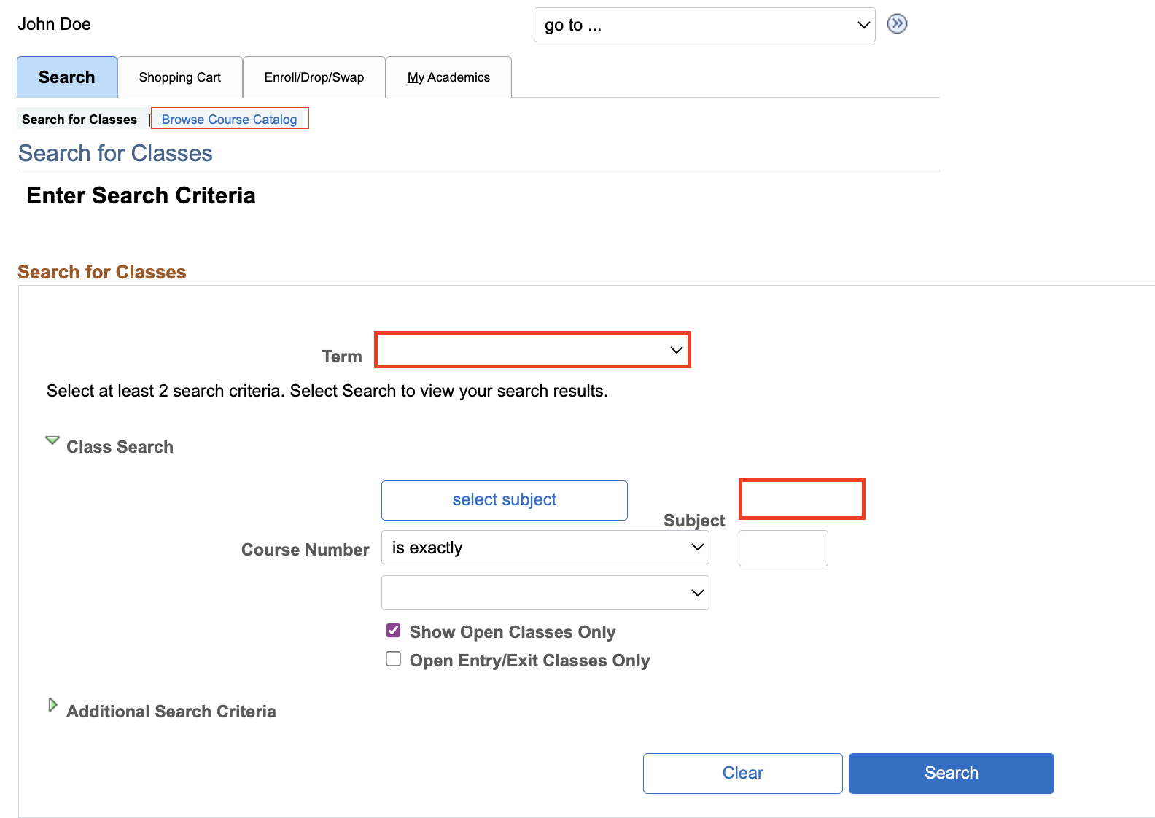This screenshot has height=818, width=1155.
Task: Open the Browse Course Catalog link
Action: point(229,120)
